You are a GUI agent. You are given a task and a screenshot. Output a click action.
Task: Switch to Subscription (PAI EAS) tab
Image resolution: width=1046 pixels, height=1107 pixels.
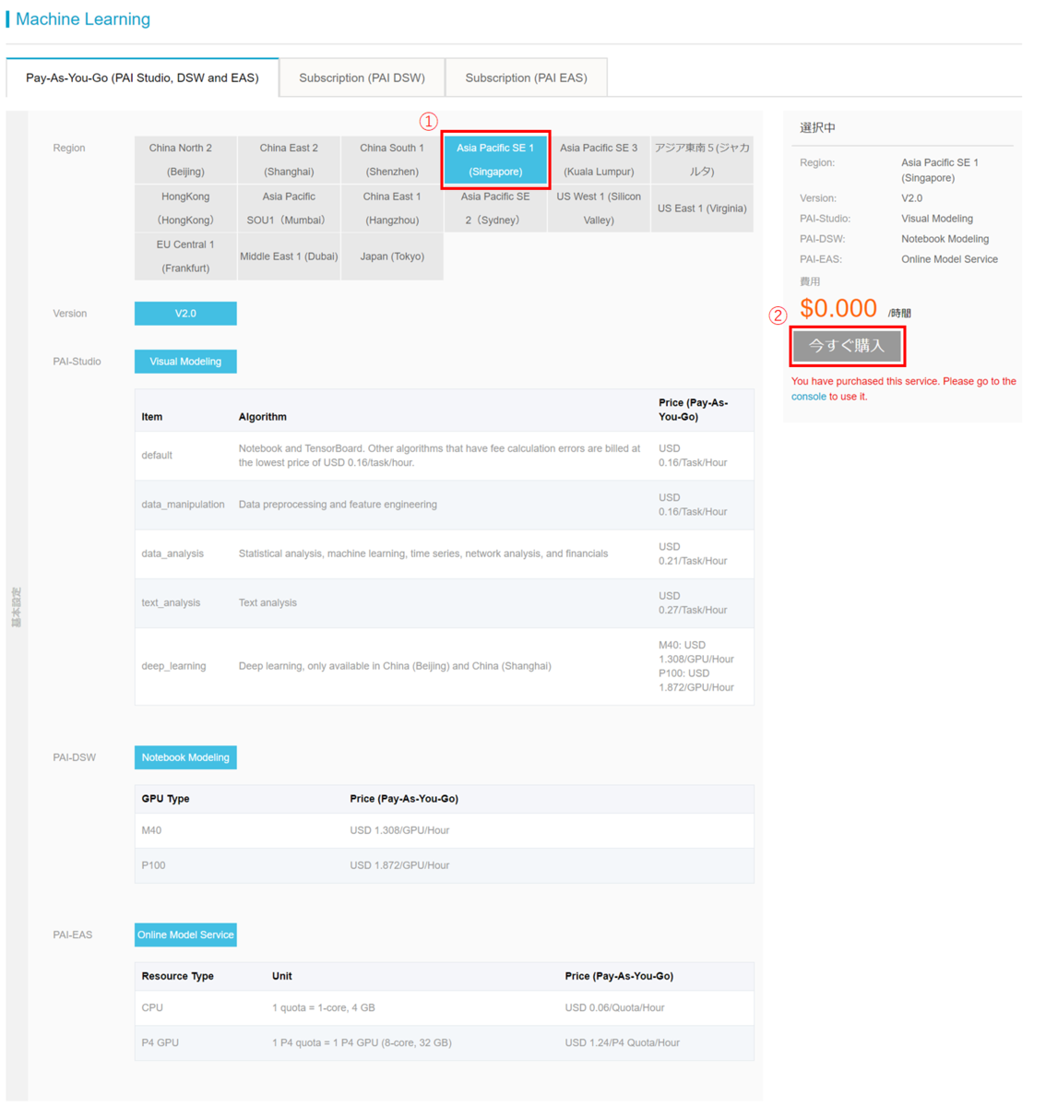526,77
